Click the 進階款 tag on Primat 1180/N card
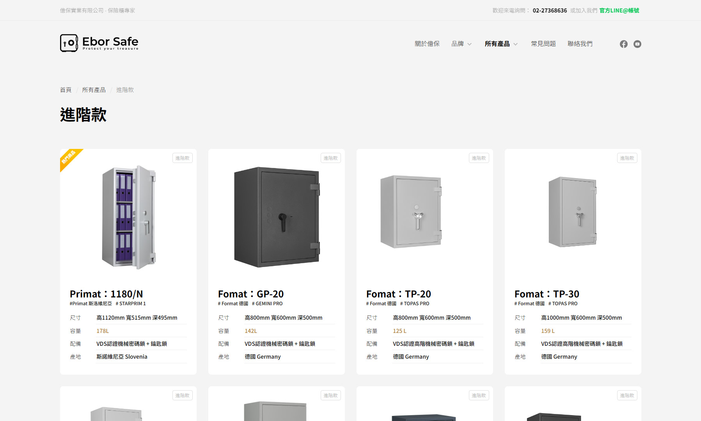This screenshot has width=701, height=421. tap(182, 158)
